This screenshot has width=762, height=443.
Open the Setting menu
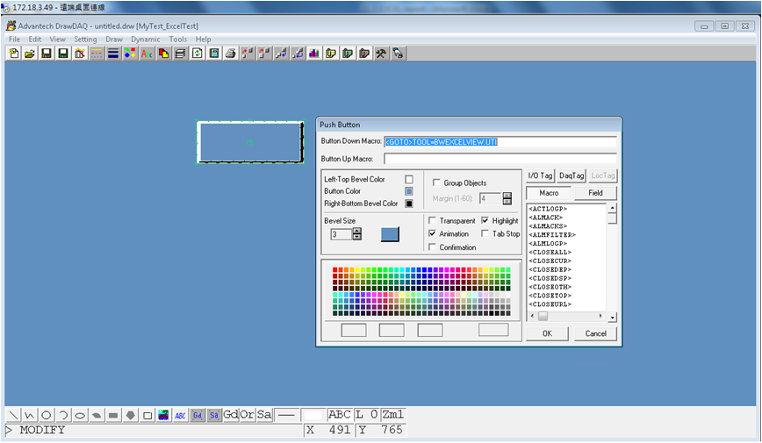(x=85, y=39)
